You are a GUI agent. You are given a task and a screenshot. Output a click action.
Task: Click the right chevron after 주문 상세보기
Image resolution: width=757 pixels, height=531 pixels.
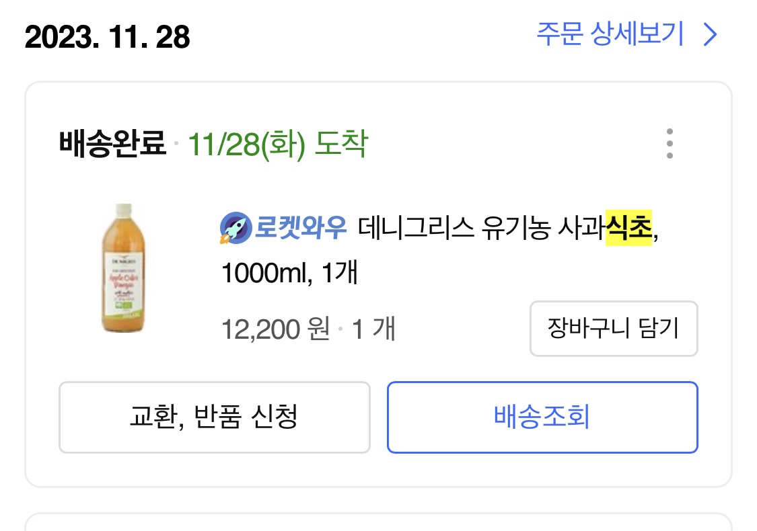tap(710, 35)
